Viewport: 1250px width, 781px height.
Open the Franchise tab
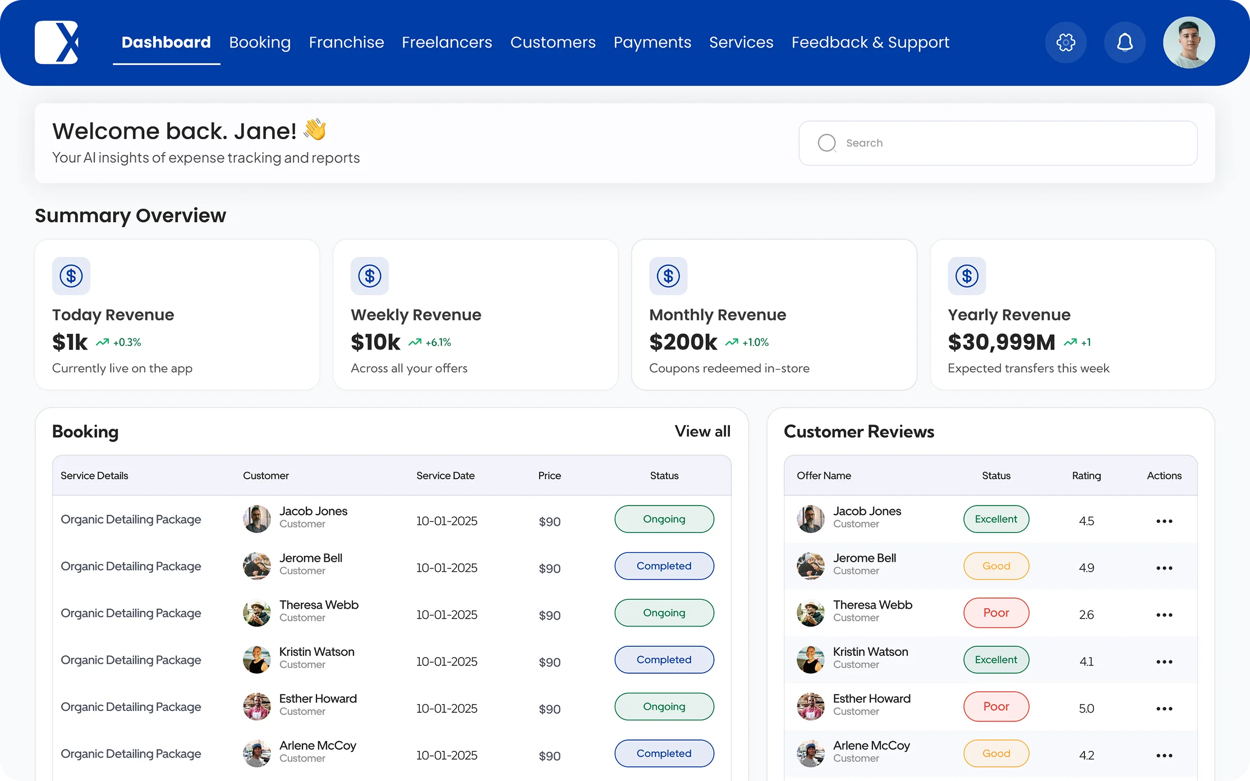click(x=346, y=43)
